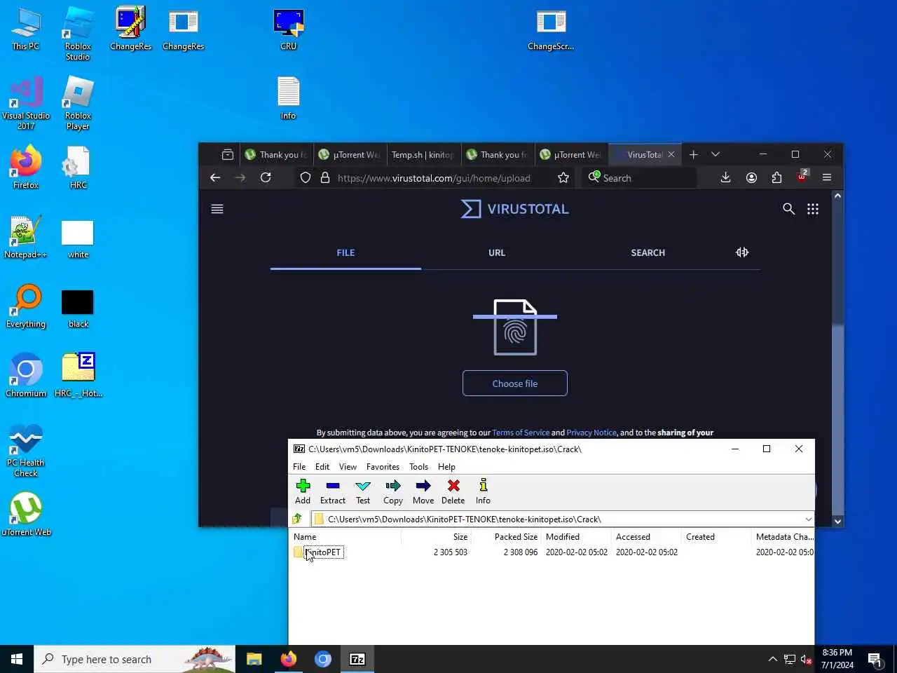Open the Edit menu in 7-Zip
Screen dimensions: 897x673
pyautogui.click(x=322, y=467)
